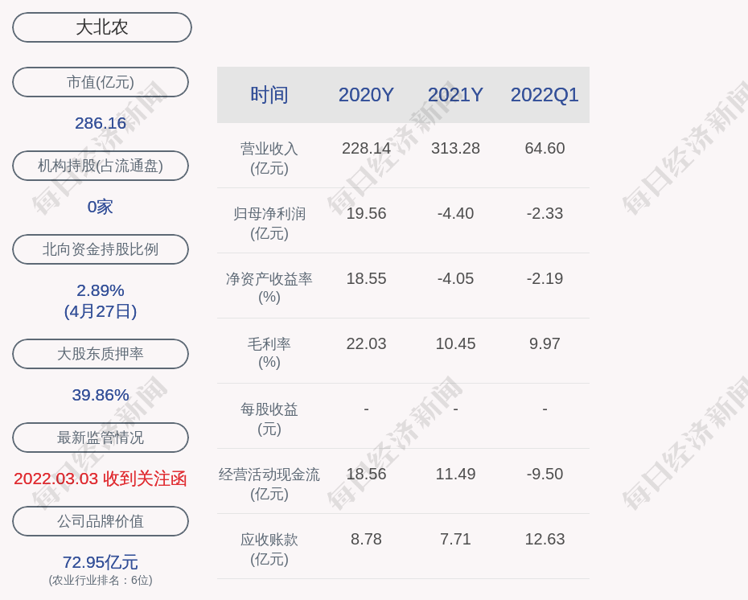This screenshot has height=600, width=748.
Task: Click the 2.89% northbound holding value
Action: click(x=101, y=290)
